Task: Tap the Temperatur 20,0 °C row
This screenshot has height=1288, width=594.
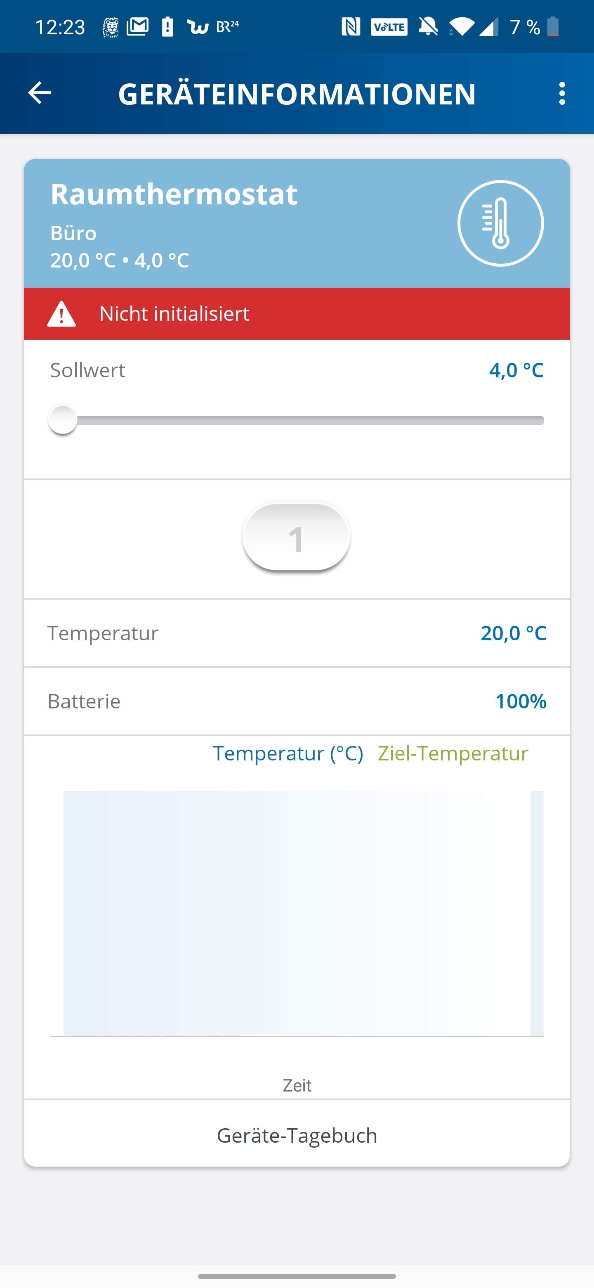Action: pos(297,633)
